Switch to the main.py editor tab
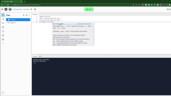 pos(35,14)
